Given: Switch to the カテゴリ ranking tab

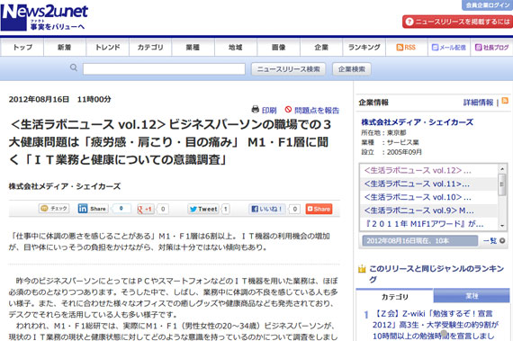Looking at the screenshot, I should pos(395,297).
